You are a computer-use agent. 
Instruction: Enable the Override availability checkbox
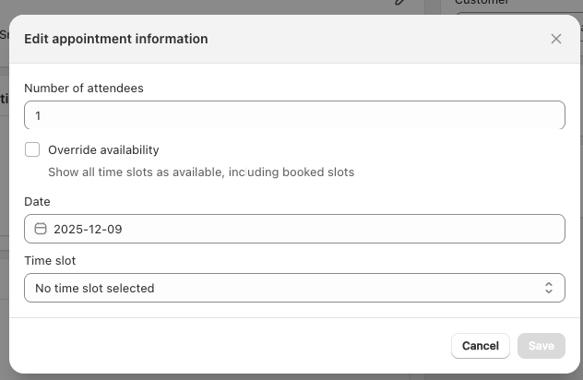click(x=32, y=149)
